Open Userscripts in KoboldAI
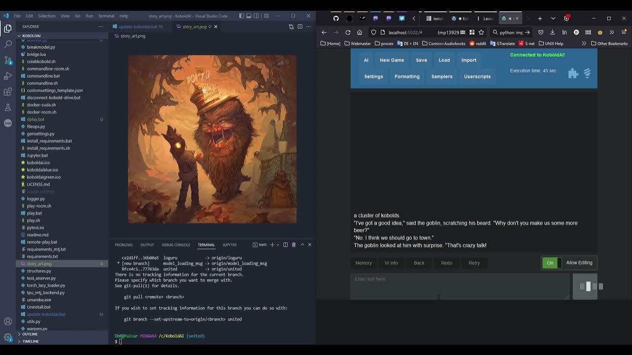This screenshot has height=355, width=632. tap(477, 76)
